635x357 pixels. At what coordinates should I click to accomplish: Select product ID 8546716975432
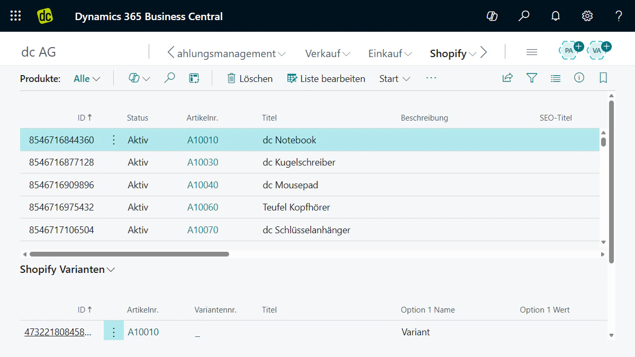tap(61, 207)
